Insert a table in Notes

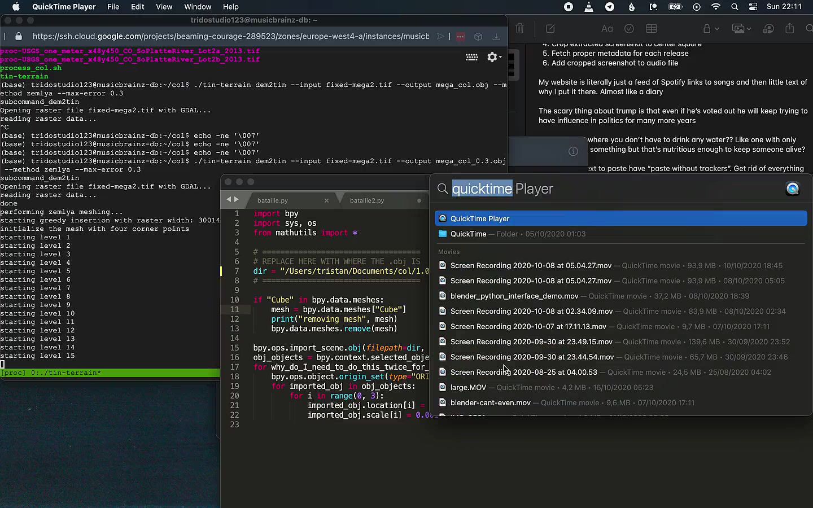click(651, 28)
